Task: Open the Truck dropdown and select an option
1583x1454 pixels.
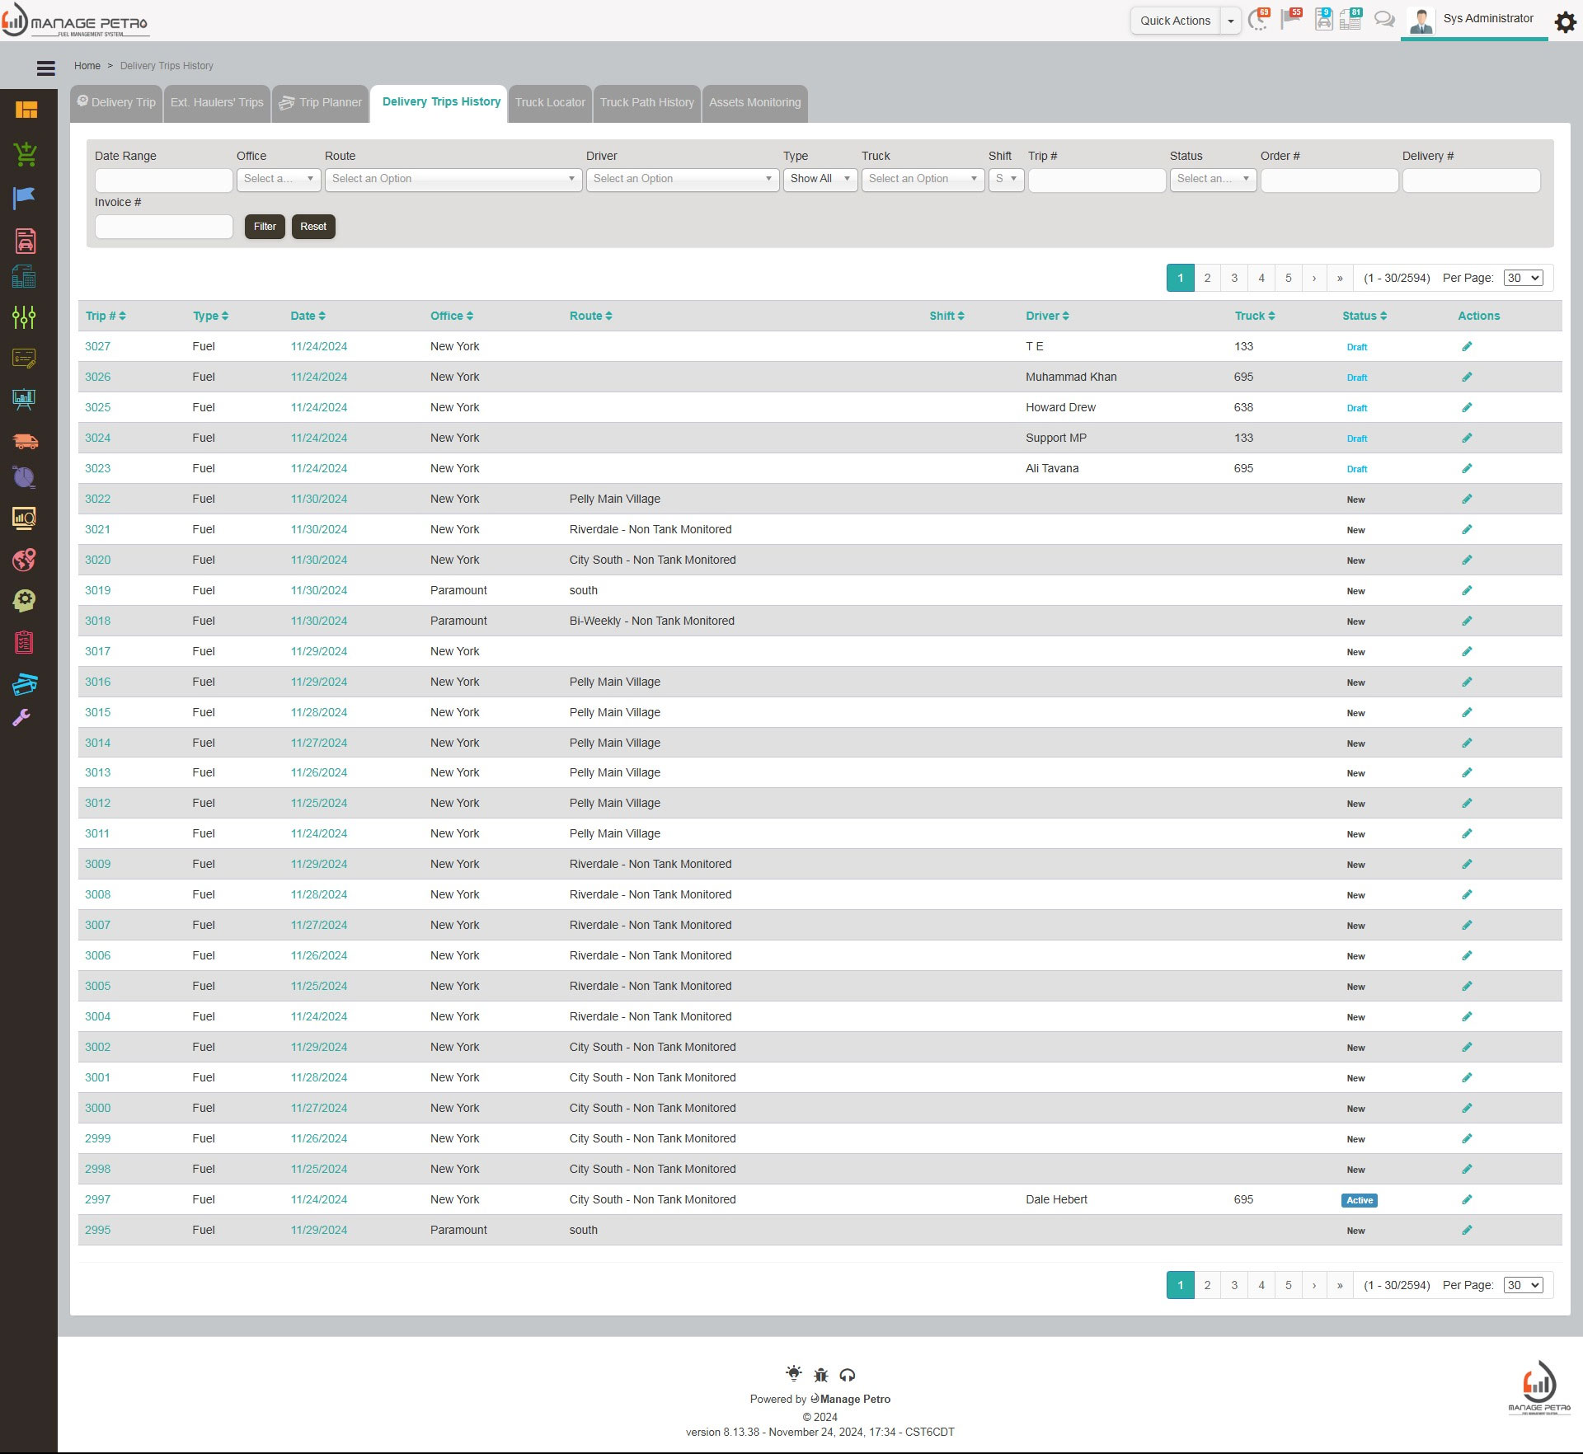Action: [x=923, y=179]
